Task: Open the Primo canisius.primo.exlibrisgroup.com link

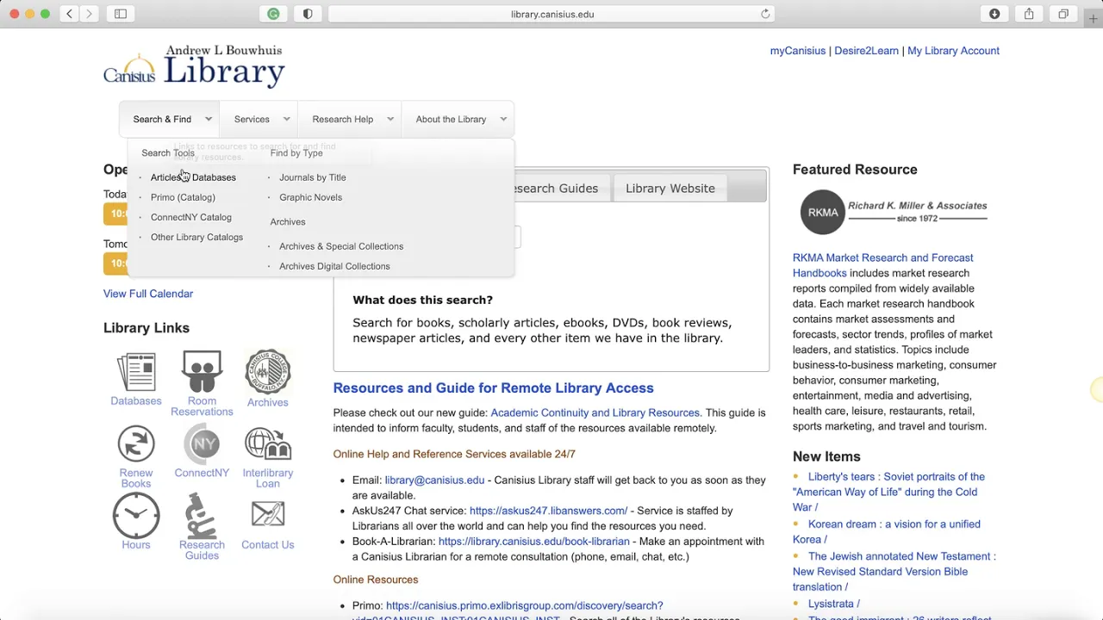Action: (x=524, y=605)
